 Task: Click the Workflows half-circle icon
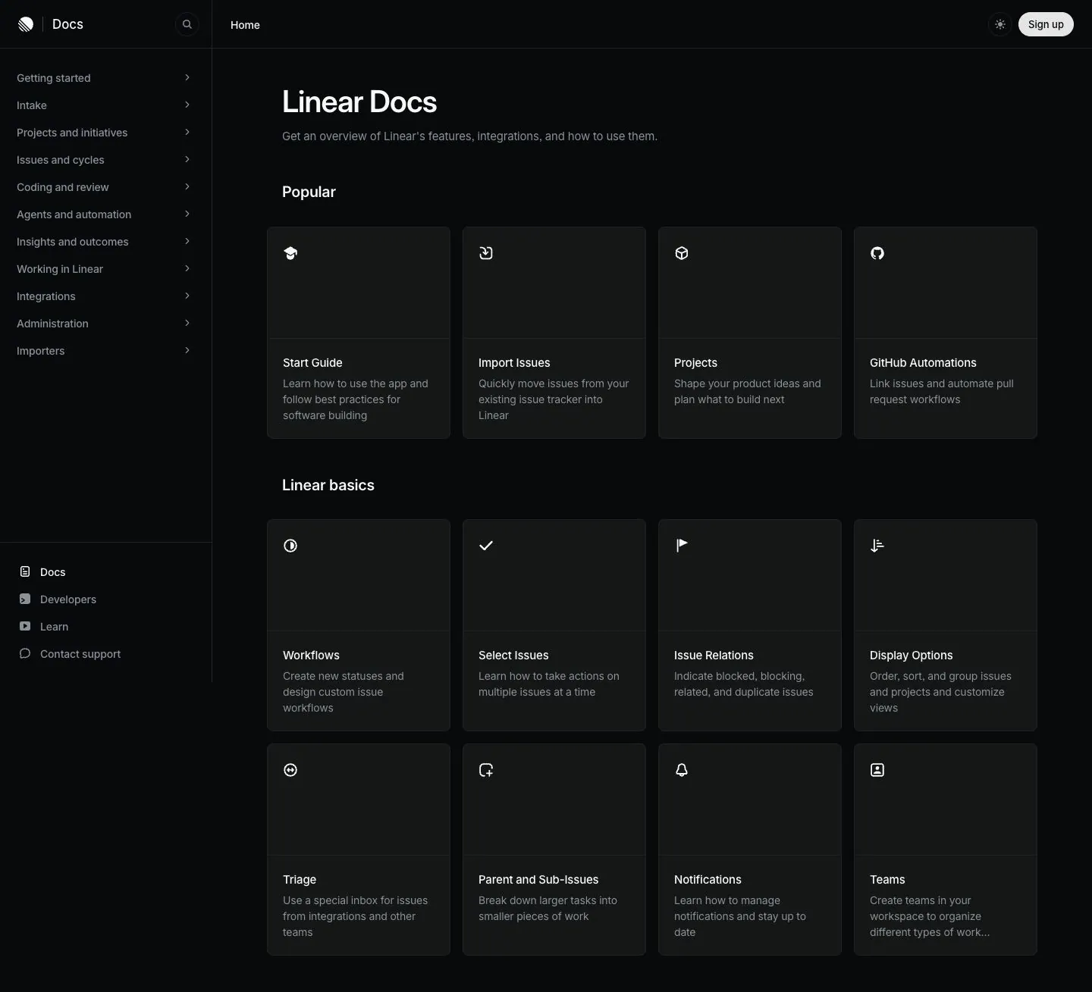pos(290,546)
